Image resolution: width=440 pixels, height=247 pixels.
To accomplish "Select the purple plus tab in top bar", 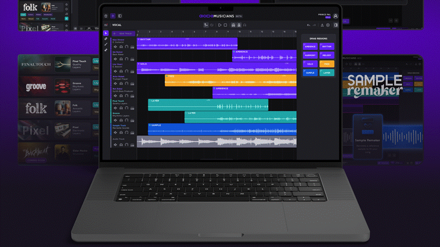I will [113, 16].
